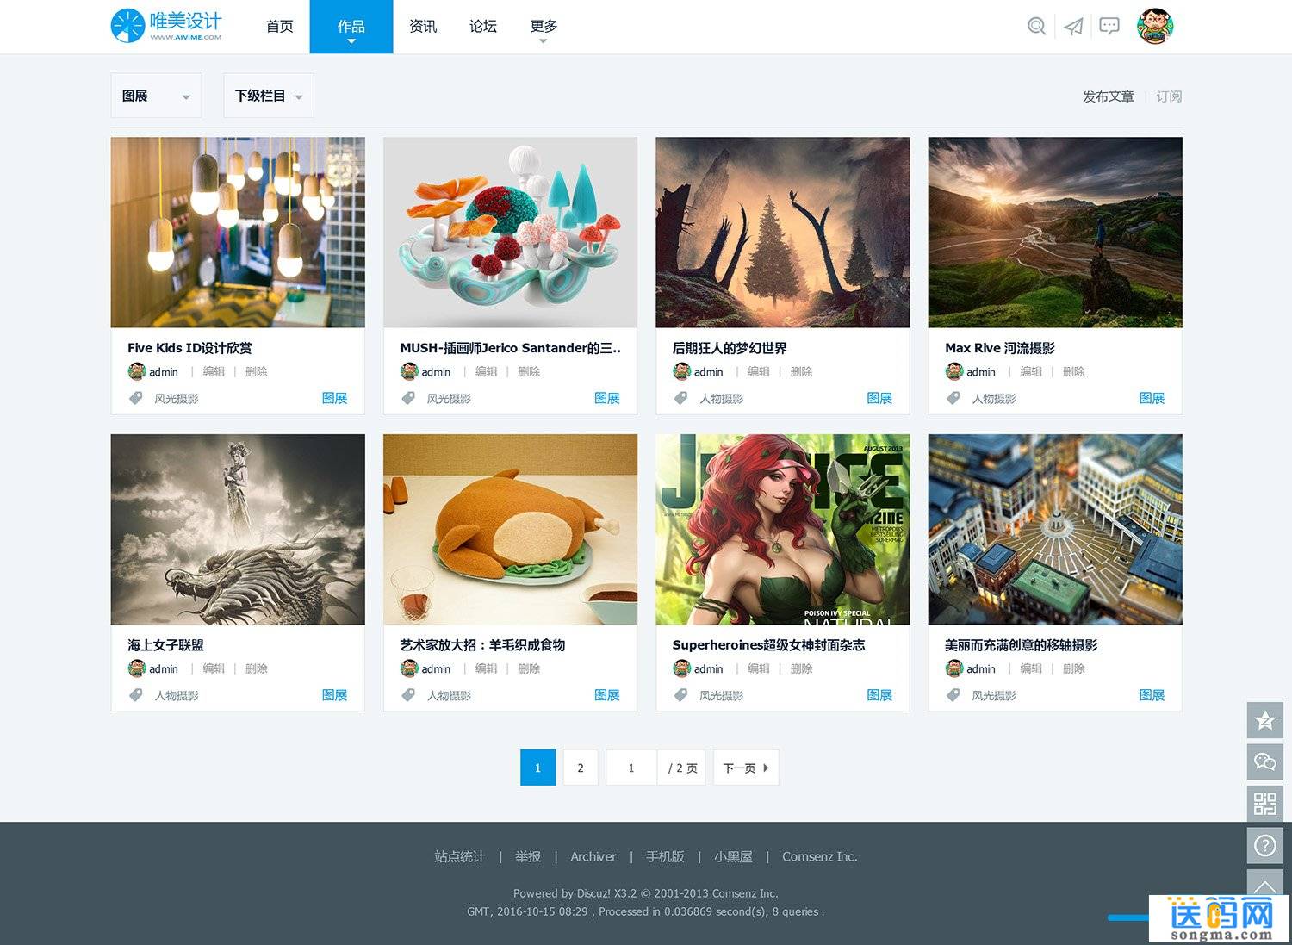Viewport: 1292px width, 945px height.
Task: Open article title 海上女子联盟
Action: click(165, 645)
